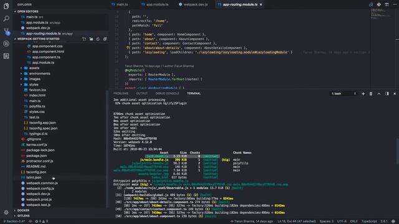Open the Problems panel tab

point(121,93)
